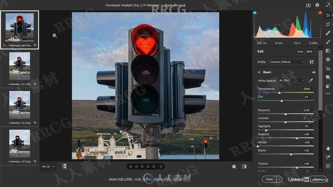
Task: Select the Hand tool
Action: 328,148
